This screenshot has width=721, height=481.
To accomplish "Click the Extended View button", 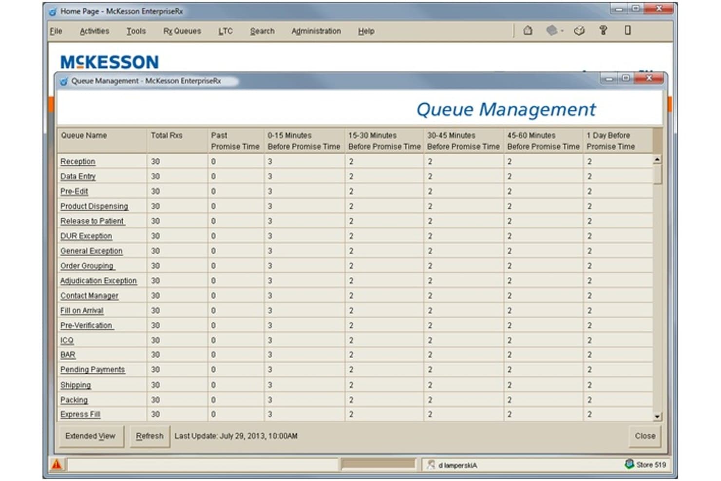I will pos(91,436).
